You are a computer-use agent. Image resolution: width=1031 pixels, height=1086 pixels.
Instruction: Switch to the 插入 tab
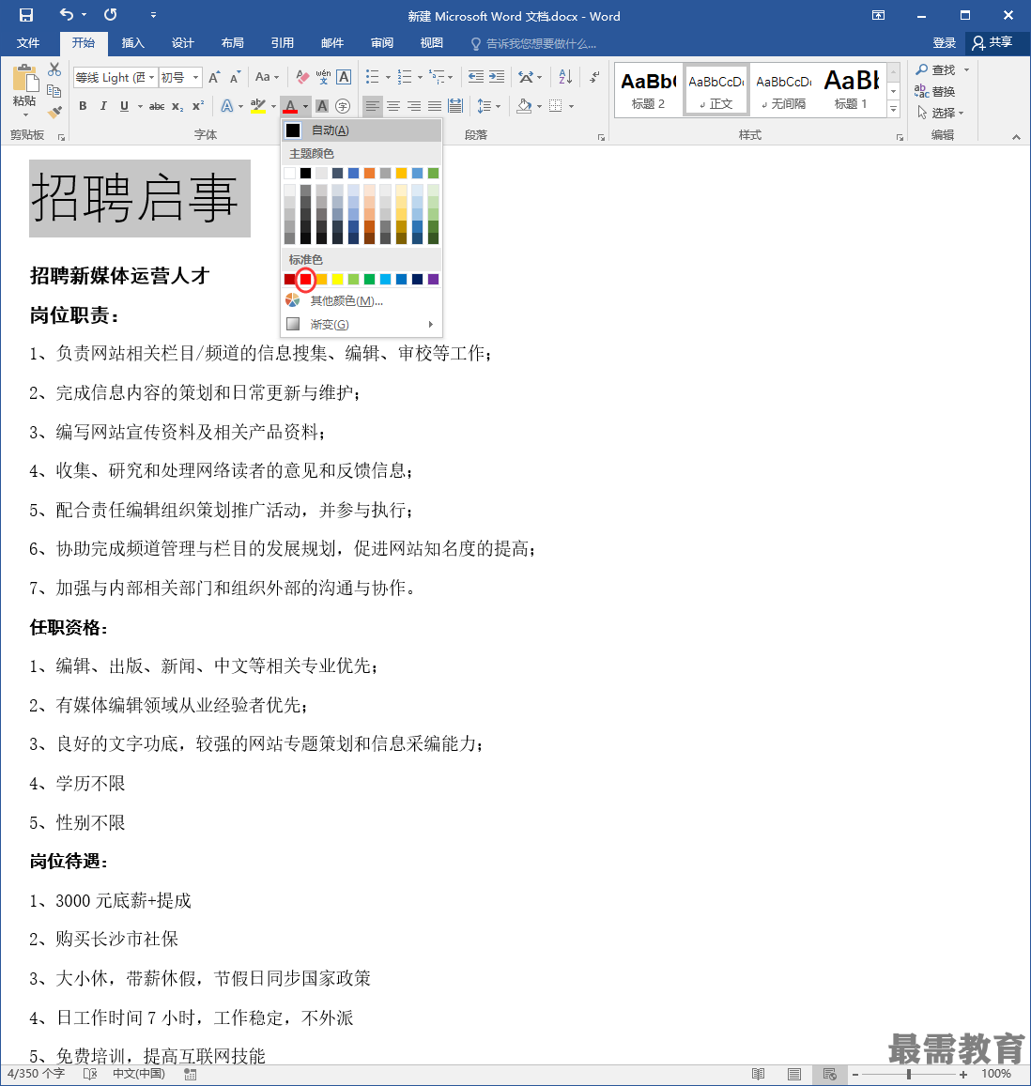click(133, 43)
